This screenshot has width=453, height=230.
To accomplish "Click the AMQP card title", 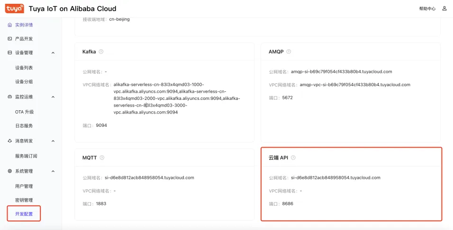I will click(x=276, y=52).
